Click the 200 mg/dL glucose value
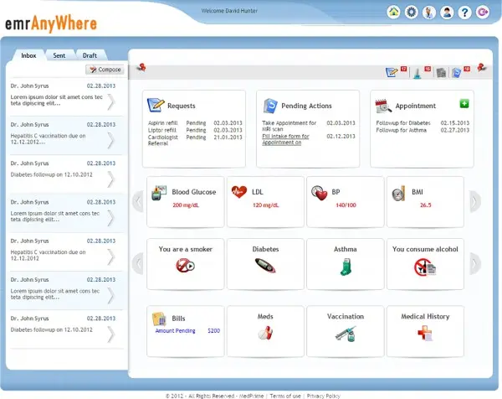Viewport: 502px width, 399px height. tap(186, 205)
